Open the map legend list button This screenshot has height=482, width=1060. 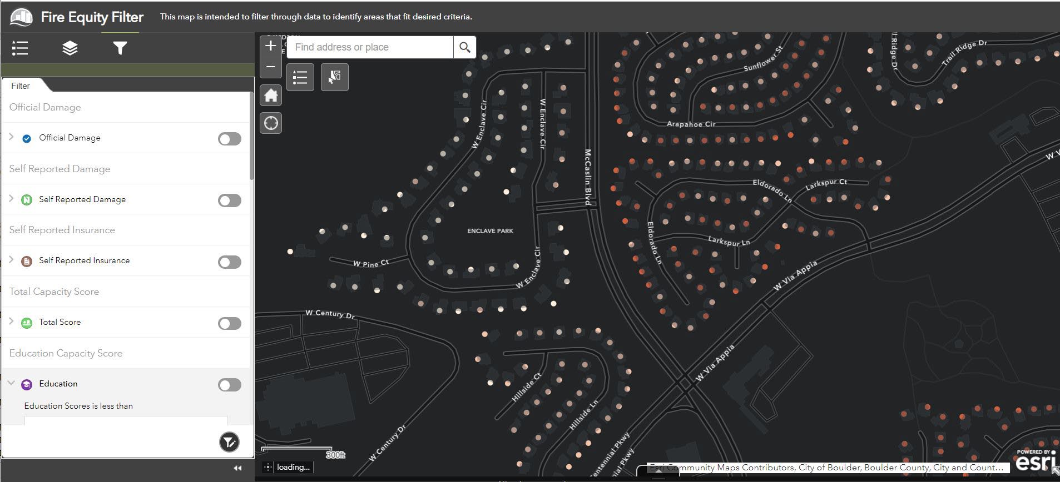coord(300,77)
